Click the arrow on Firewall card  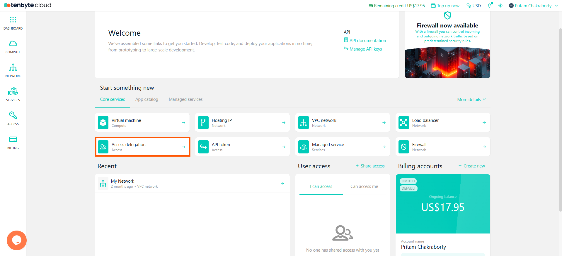click(484, 147)
